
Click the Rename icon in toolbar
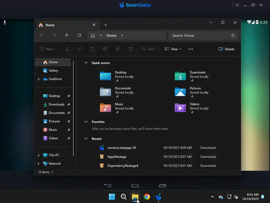(x=105, y=49)
